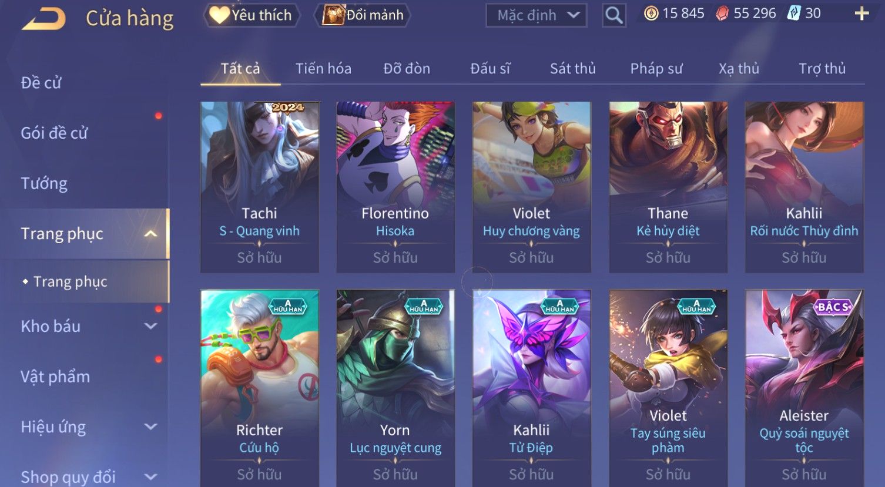This screenshot has width=885, height=487.
Task: Open the Aleister Quỷ soái nguyệt tộc card
Action: [804, 388]
